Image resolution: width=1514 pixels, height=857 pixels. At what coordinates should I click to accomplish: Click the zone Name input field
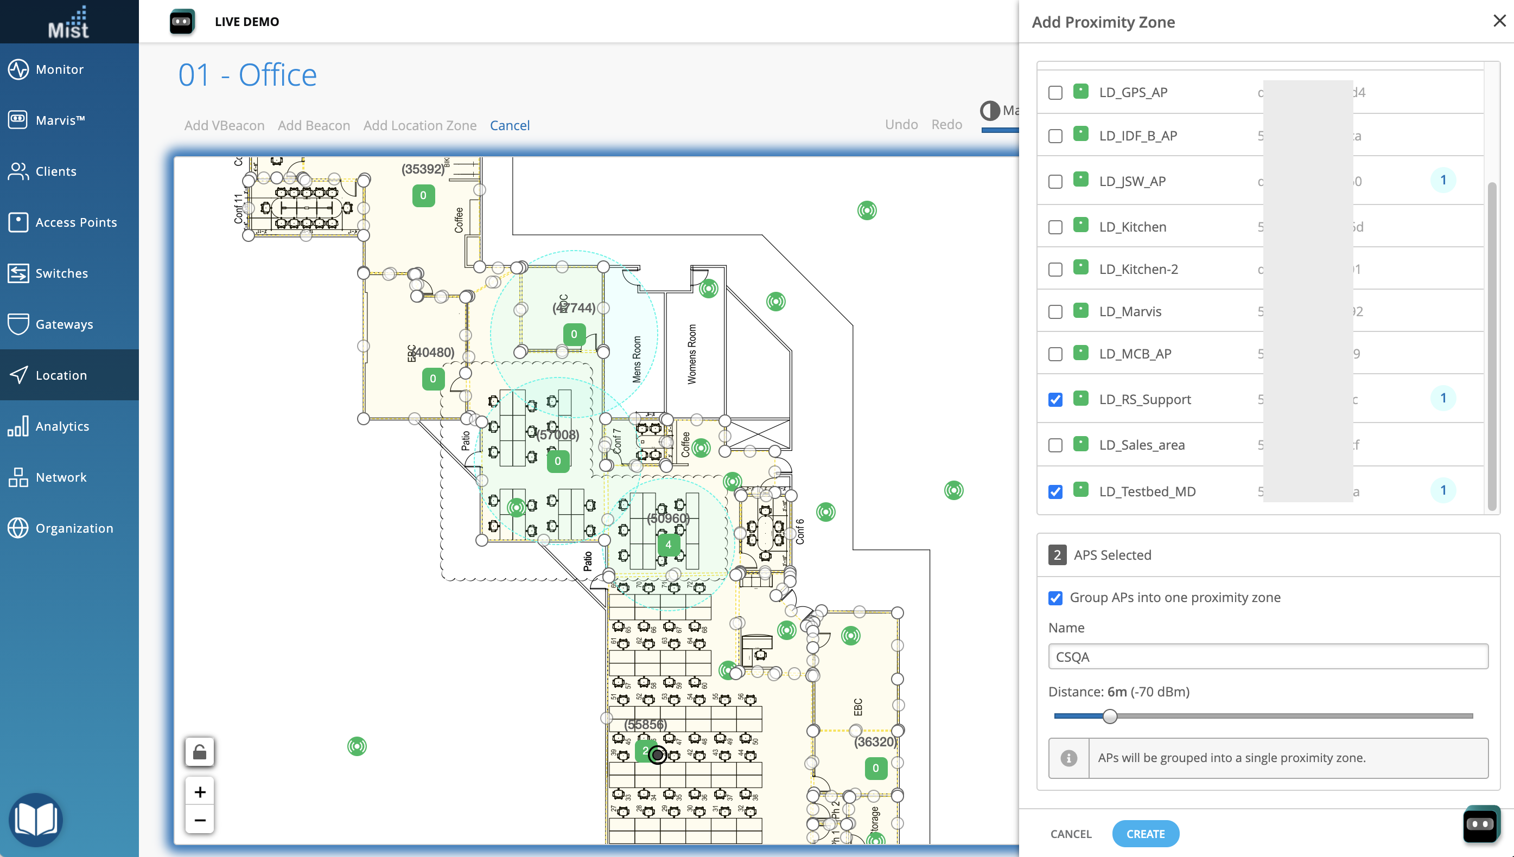pyautogui.click(x=1267, y=657)
